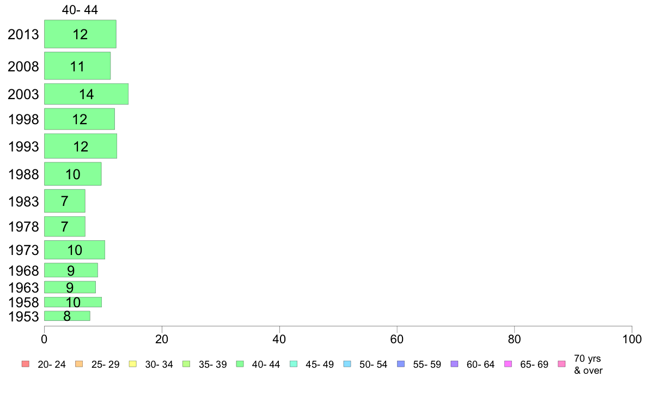Click the 65-69 magenta legend swatch
This screenshot has width=647, height=401.
[x=508, y=364]
